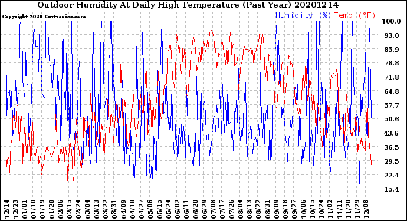Click the x-axis date label 11/29
This screenshot has height=221, width=407.
point(357,209)
